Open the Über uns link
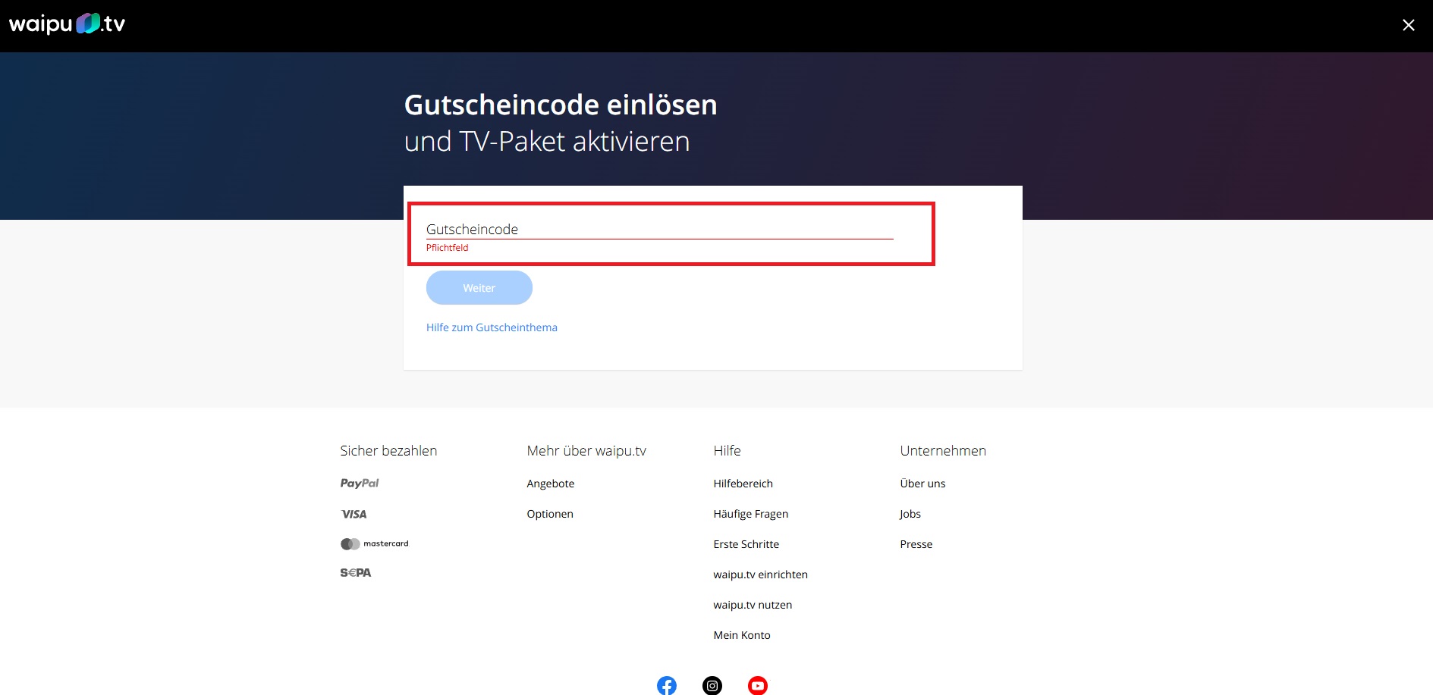1433x695 pixels. [x=922, y=484]
